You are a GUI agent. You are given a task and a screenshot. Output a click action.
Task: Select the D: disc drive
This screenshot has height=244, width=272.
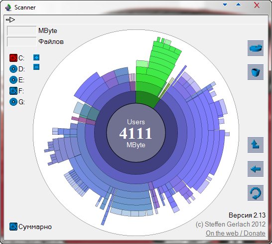(13, 69)
